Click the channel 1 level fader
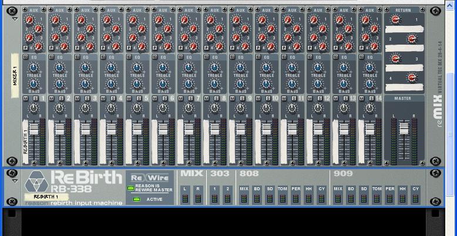Screen dimensions: 457x236 point(34,129)
